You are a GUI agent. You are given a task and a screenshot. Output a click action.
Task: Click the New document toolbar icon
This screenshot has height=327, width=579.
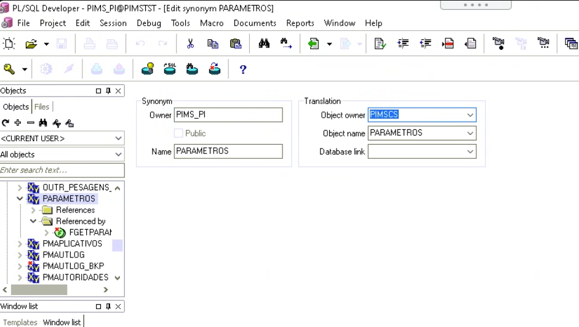tap(9, 44)
